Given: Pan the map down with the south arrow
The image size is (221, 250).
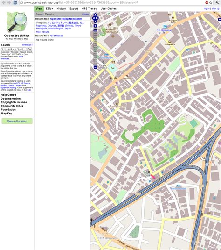Looking at the screenshot, I should pyautogui.click(x=95, y=21).
